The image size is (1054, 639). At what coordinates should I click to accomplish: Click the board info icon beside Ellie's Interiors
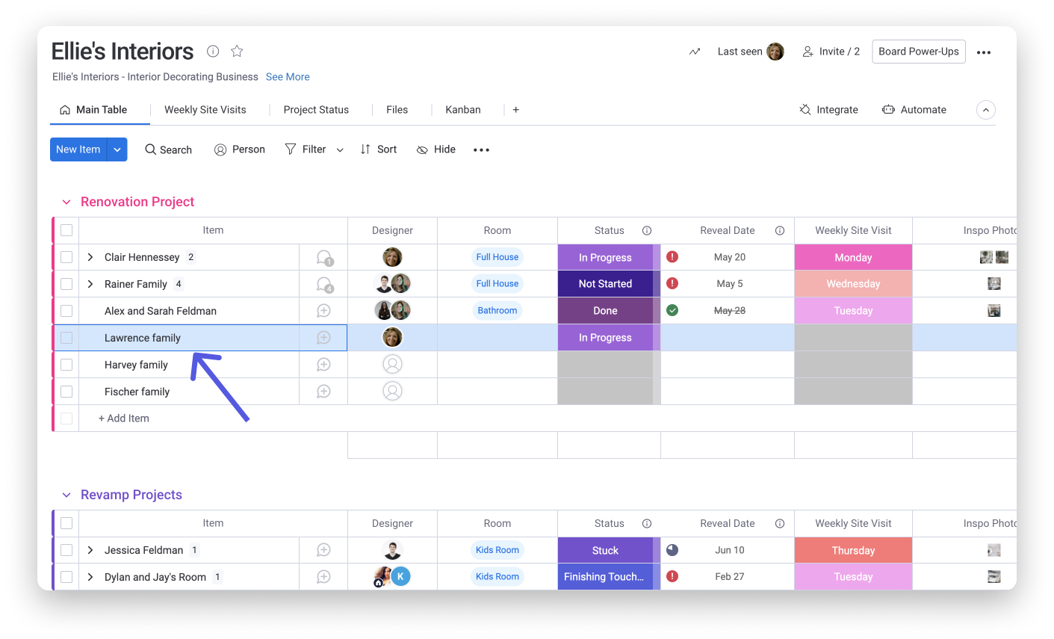point(213,51)
